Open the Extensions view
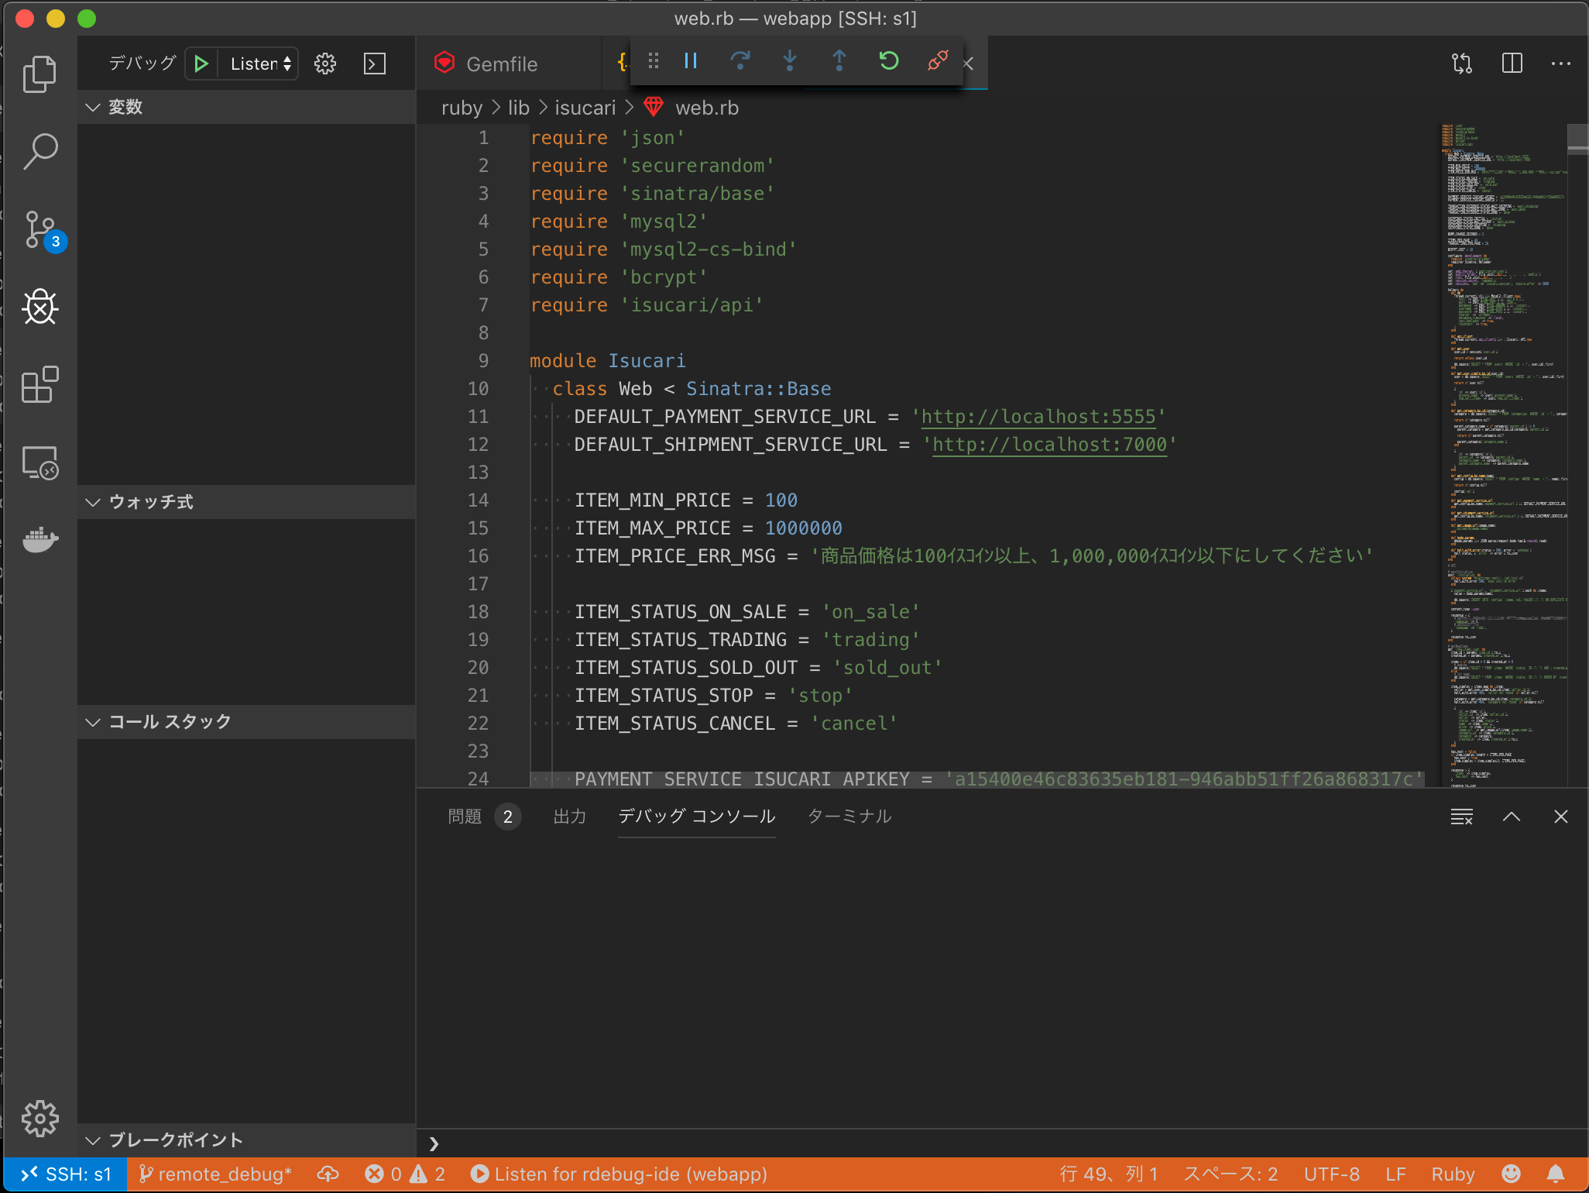Viewport: 1589px width, 1193px height. click(x=39, y=385)
